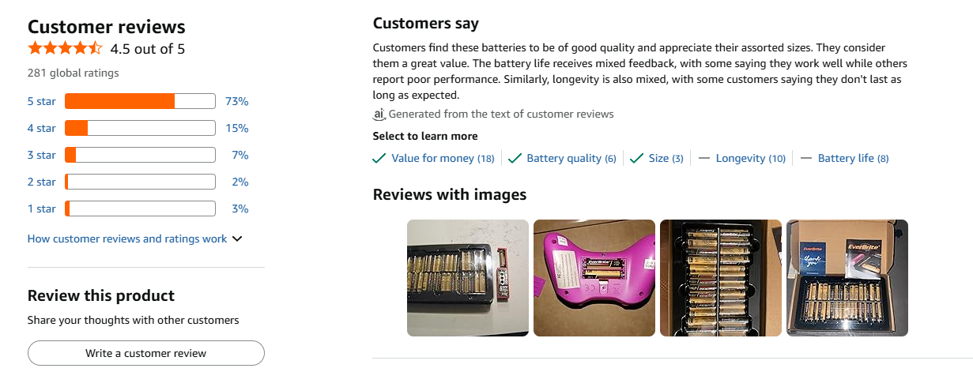Click the orange star rating icons
This screenshot has height=387, width=973.
coord(65,48)
